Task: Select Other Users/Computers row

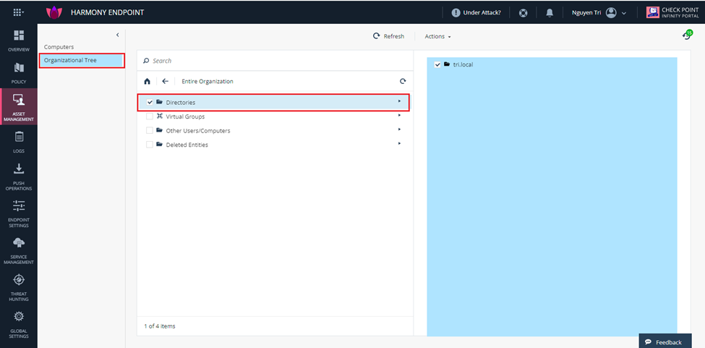Action: [x=273, y=130]
